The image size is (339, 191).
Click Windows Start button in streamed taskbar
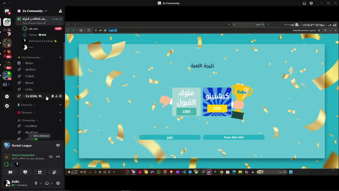[291, 172]
